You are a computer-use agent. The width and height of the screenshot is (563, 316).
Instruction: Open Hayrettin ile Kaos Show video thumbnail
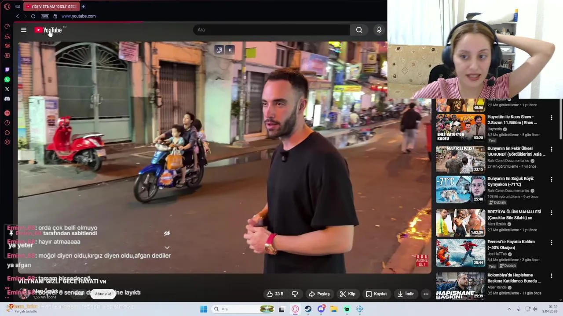(461, 128)
